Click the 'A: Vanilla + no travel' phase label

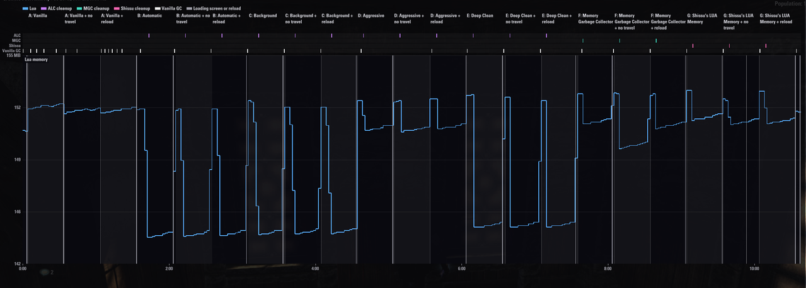click(79, 19)
